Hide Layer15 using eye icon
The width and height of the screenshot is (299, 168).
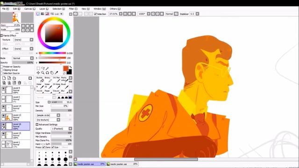click(3, 133)
